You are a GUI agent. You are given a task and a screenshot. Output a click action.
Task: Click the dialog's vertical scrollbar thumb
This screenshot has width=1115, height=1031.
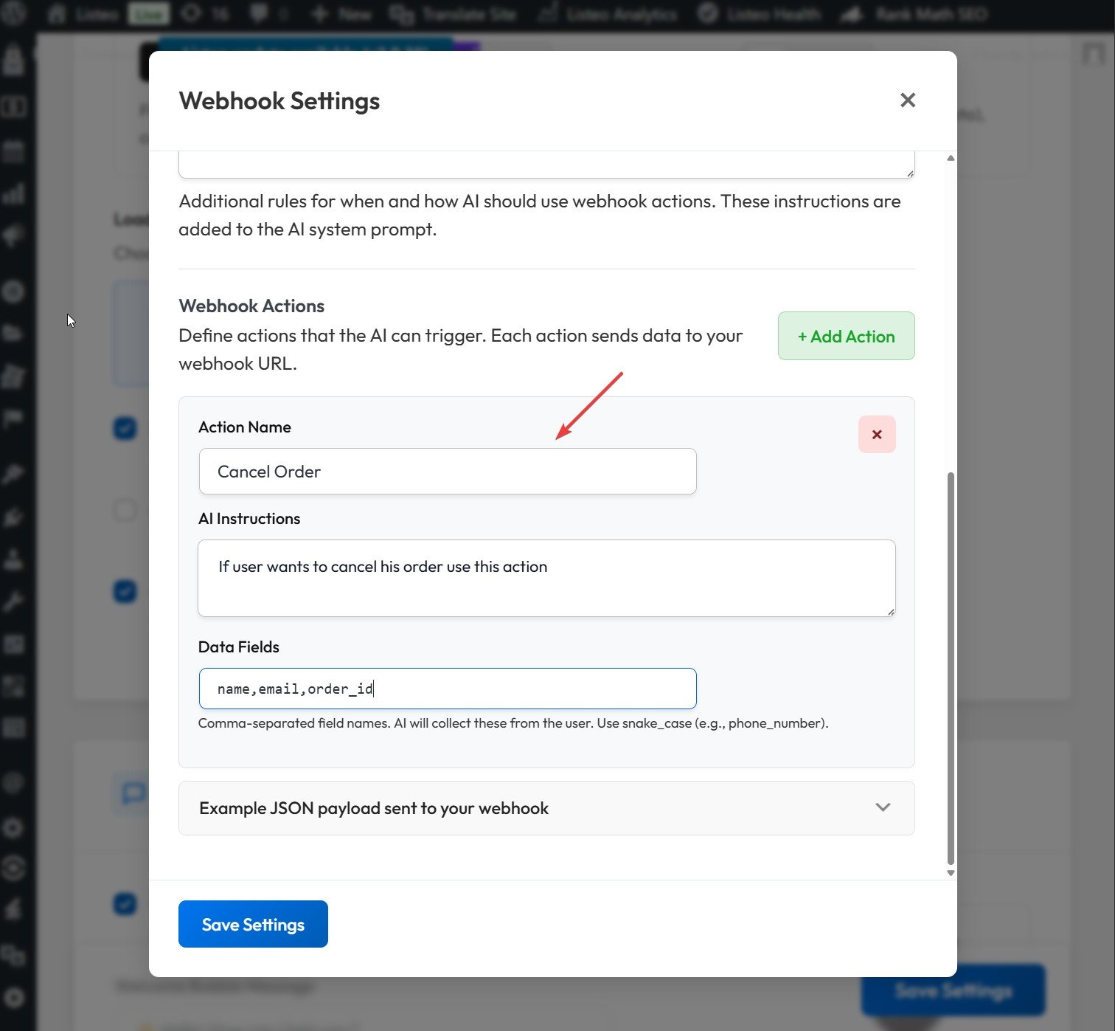(x=951, y=664)
